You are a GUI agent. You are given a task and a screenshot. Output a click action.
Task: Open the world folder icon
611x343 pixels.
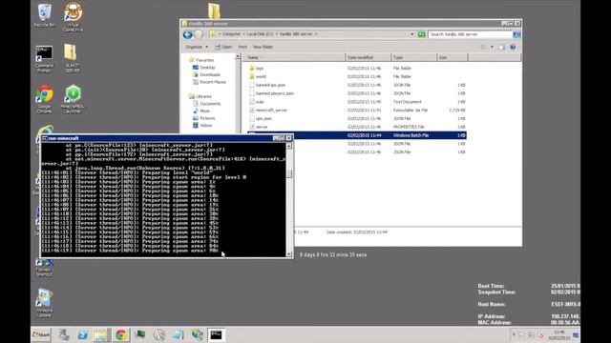(x=252, y=76)
